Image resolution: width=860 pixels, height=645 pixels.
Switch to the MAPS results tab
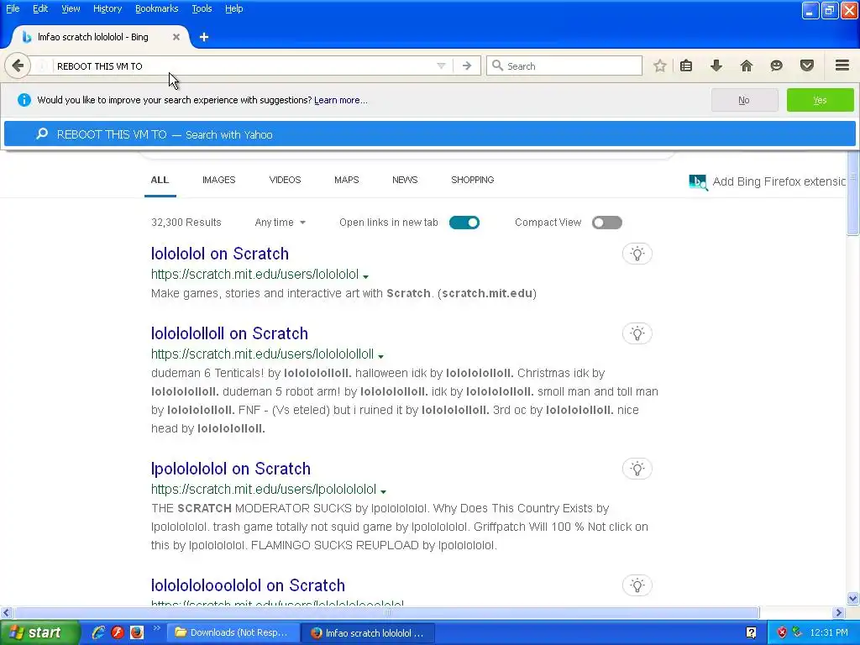(x=347, y=180)
